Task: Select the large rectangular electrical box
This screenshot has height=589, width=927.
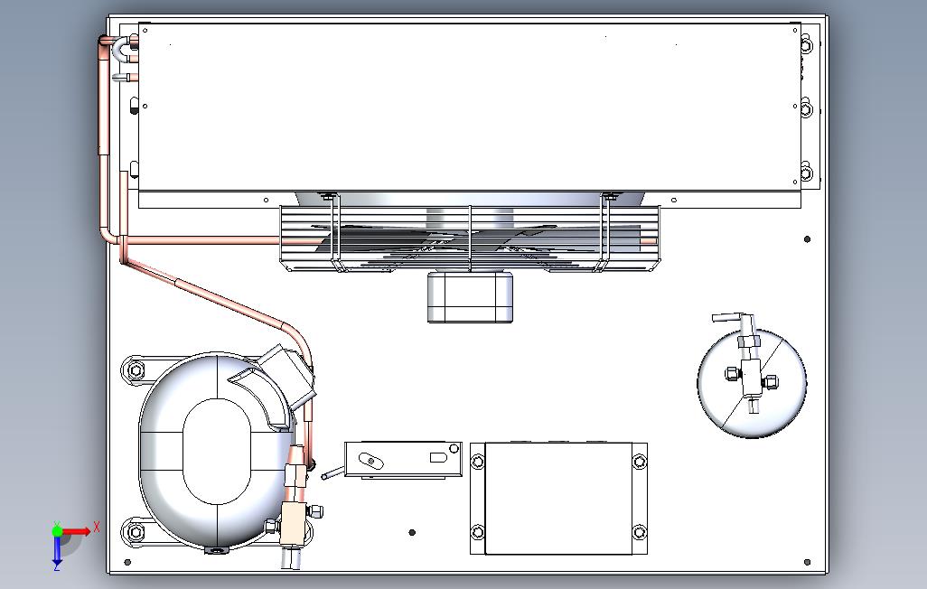Action: (558, 499)
